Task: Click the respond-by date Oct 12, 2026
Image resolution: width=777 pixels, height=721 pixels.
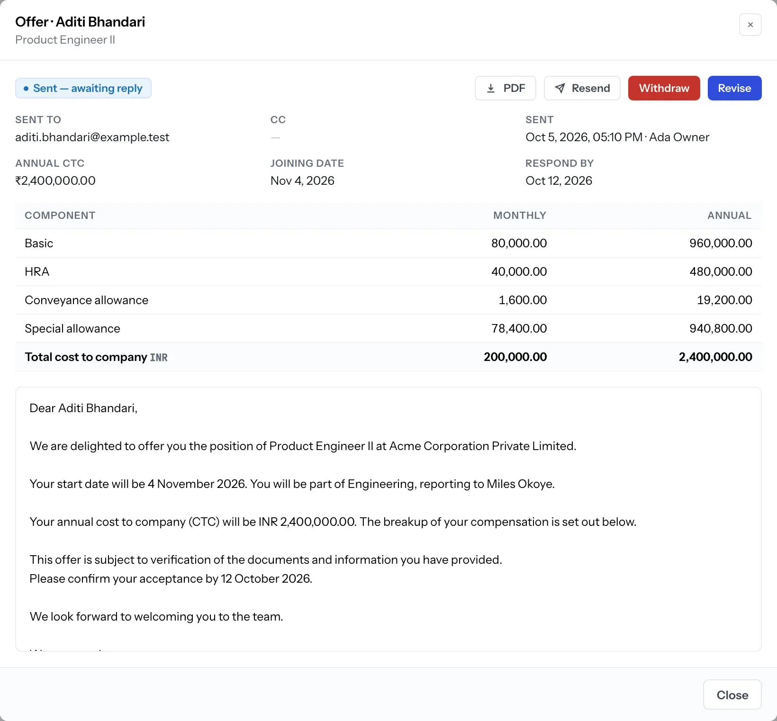Action: click(x=559, y=180)
